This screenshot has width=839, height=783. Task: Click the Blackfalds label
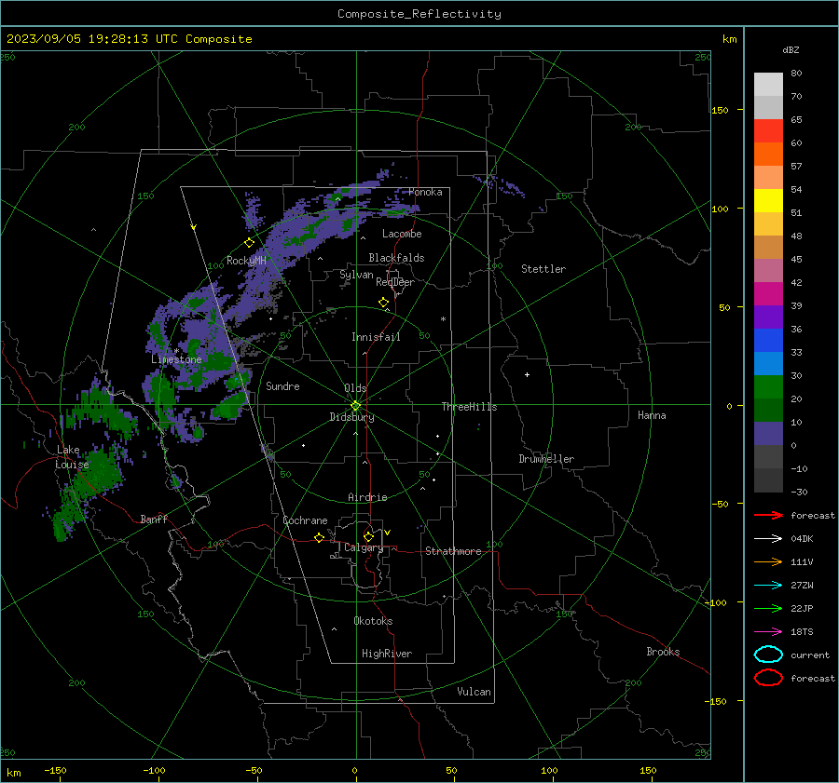pyautogui.click(x=396, y=258)
